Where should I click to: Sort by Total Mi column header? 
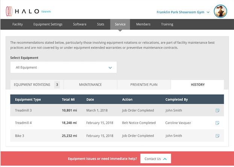pos(68,100)
